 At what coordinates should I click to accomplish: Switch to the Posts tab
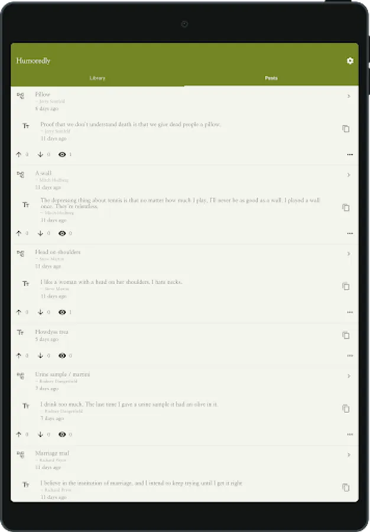pyautogui.click(x=271, y=78)
